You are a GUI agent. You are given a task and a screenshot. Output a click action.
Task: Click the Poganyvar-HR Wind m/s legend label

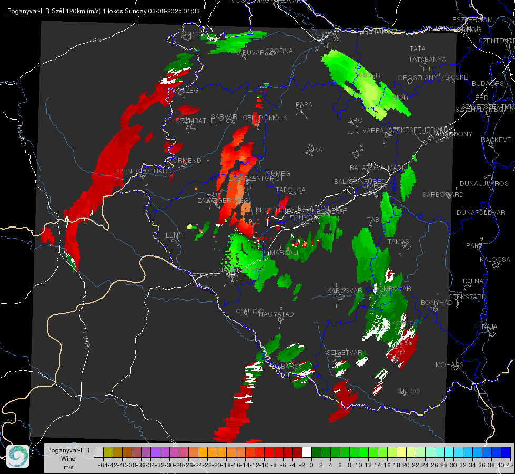(x=68, y=458)
